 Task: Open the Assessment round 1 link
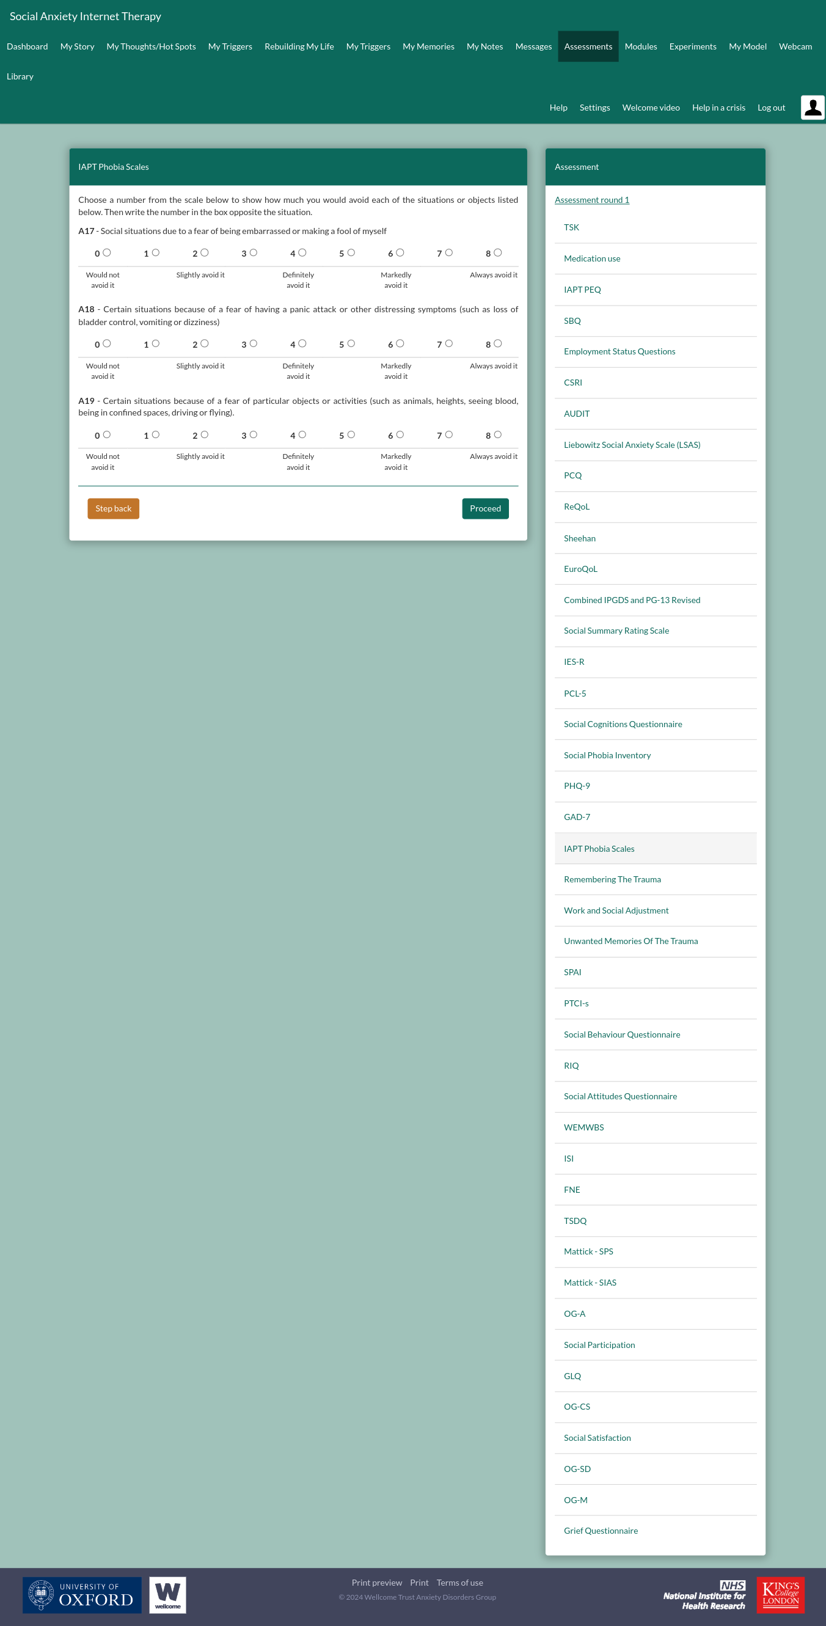[x=591, y=200]
